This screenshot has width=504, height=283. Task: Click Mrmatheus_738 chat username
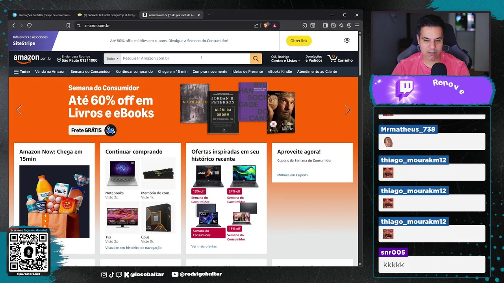click(x=408, y=129)
